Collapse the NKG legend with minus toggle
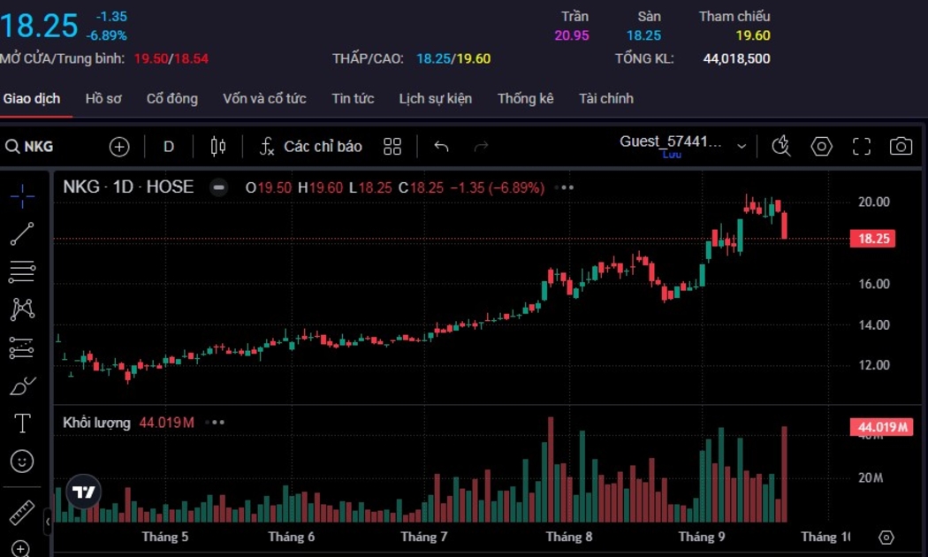This screenshot has width=928, height=557. click(x=218, y=187)
